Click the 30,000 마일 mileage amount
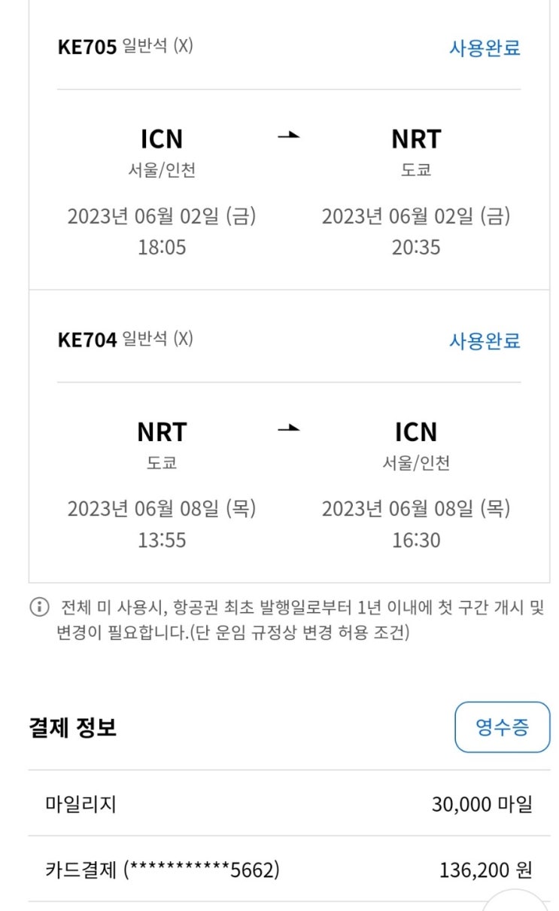The image size is (559, 911). (x=482, y=804)
